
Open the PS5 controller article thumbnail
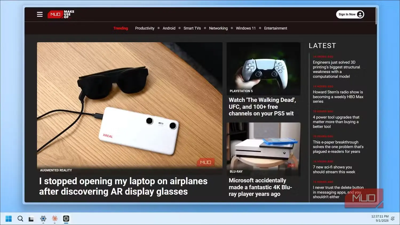tap(263, 69)
